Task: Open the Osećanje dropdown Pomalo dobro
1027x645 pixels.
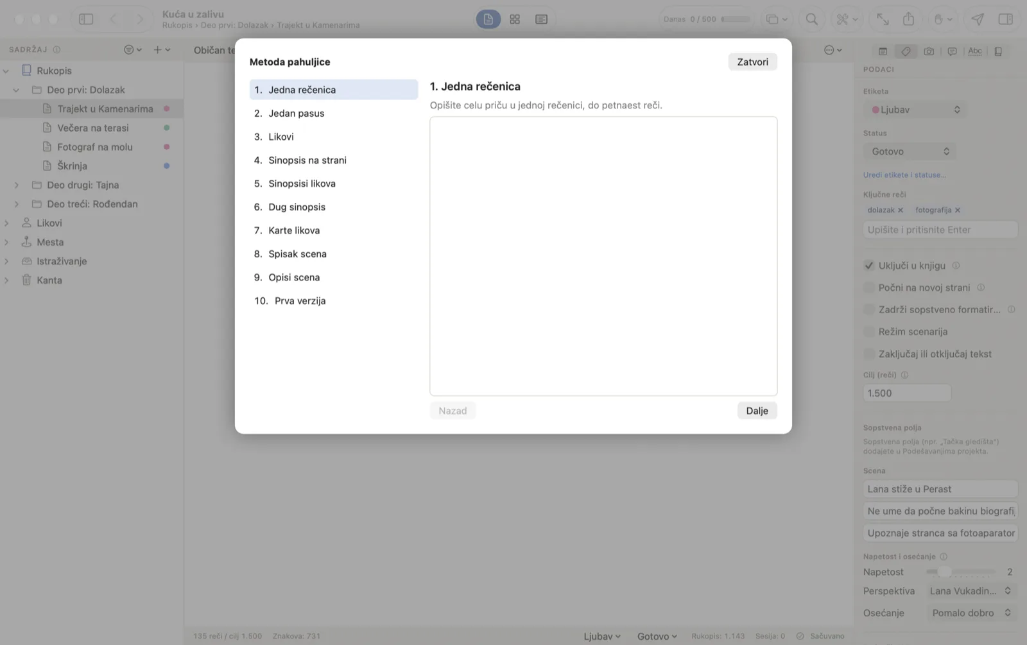Action: [x=972, y=613]
